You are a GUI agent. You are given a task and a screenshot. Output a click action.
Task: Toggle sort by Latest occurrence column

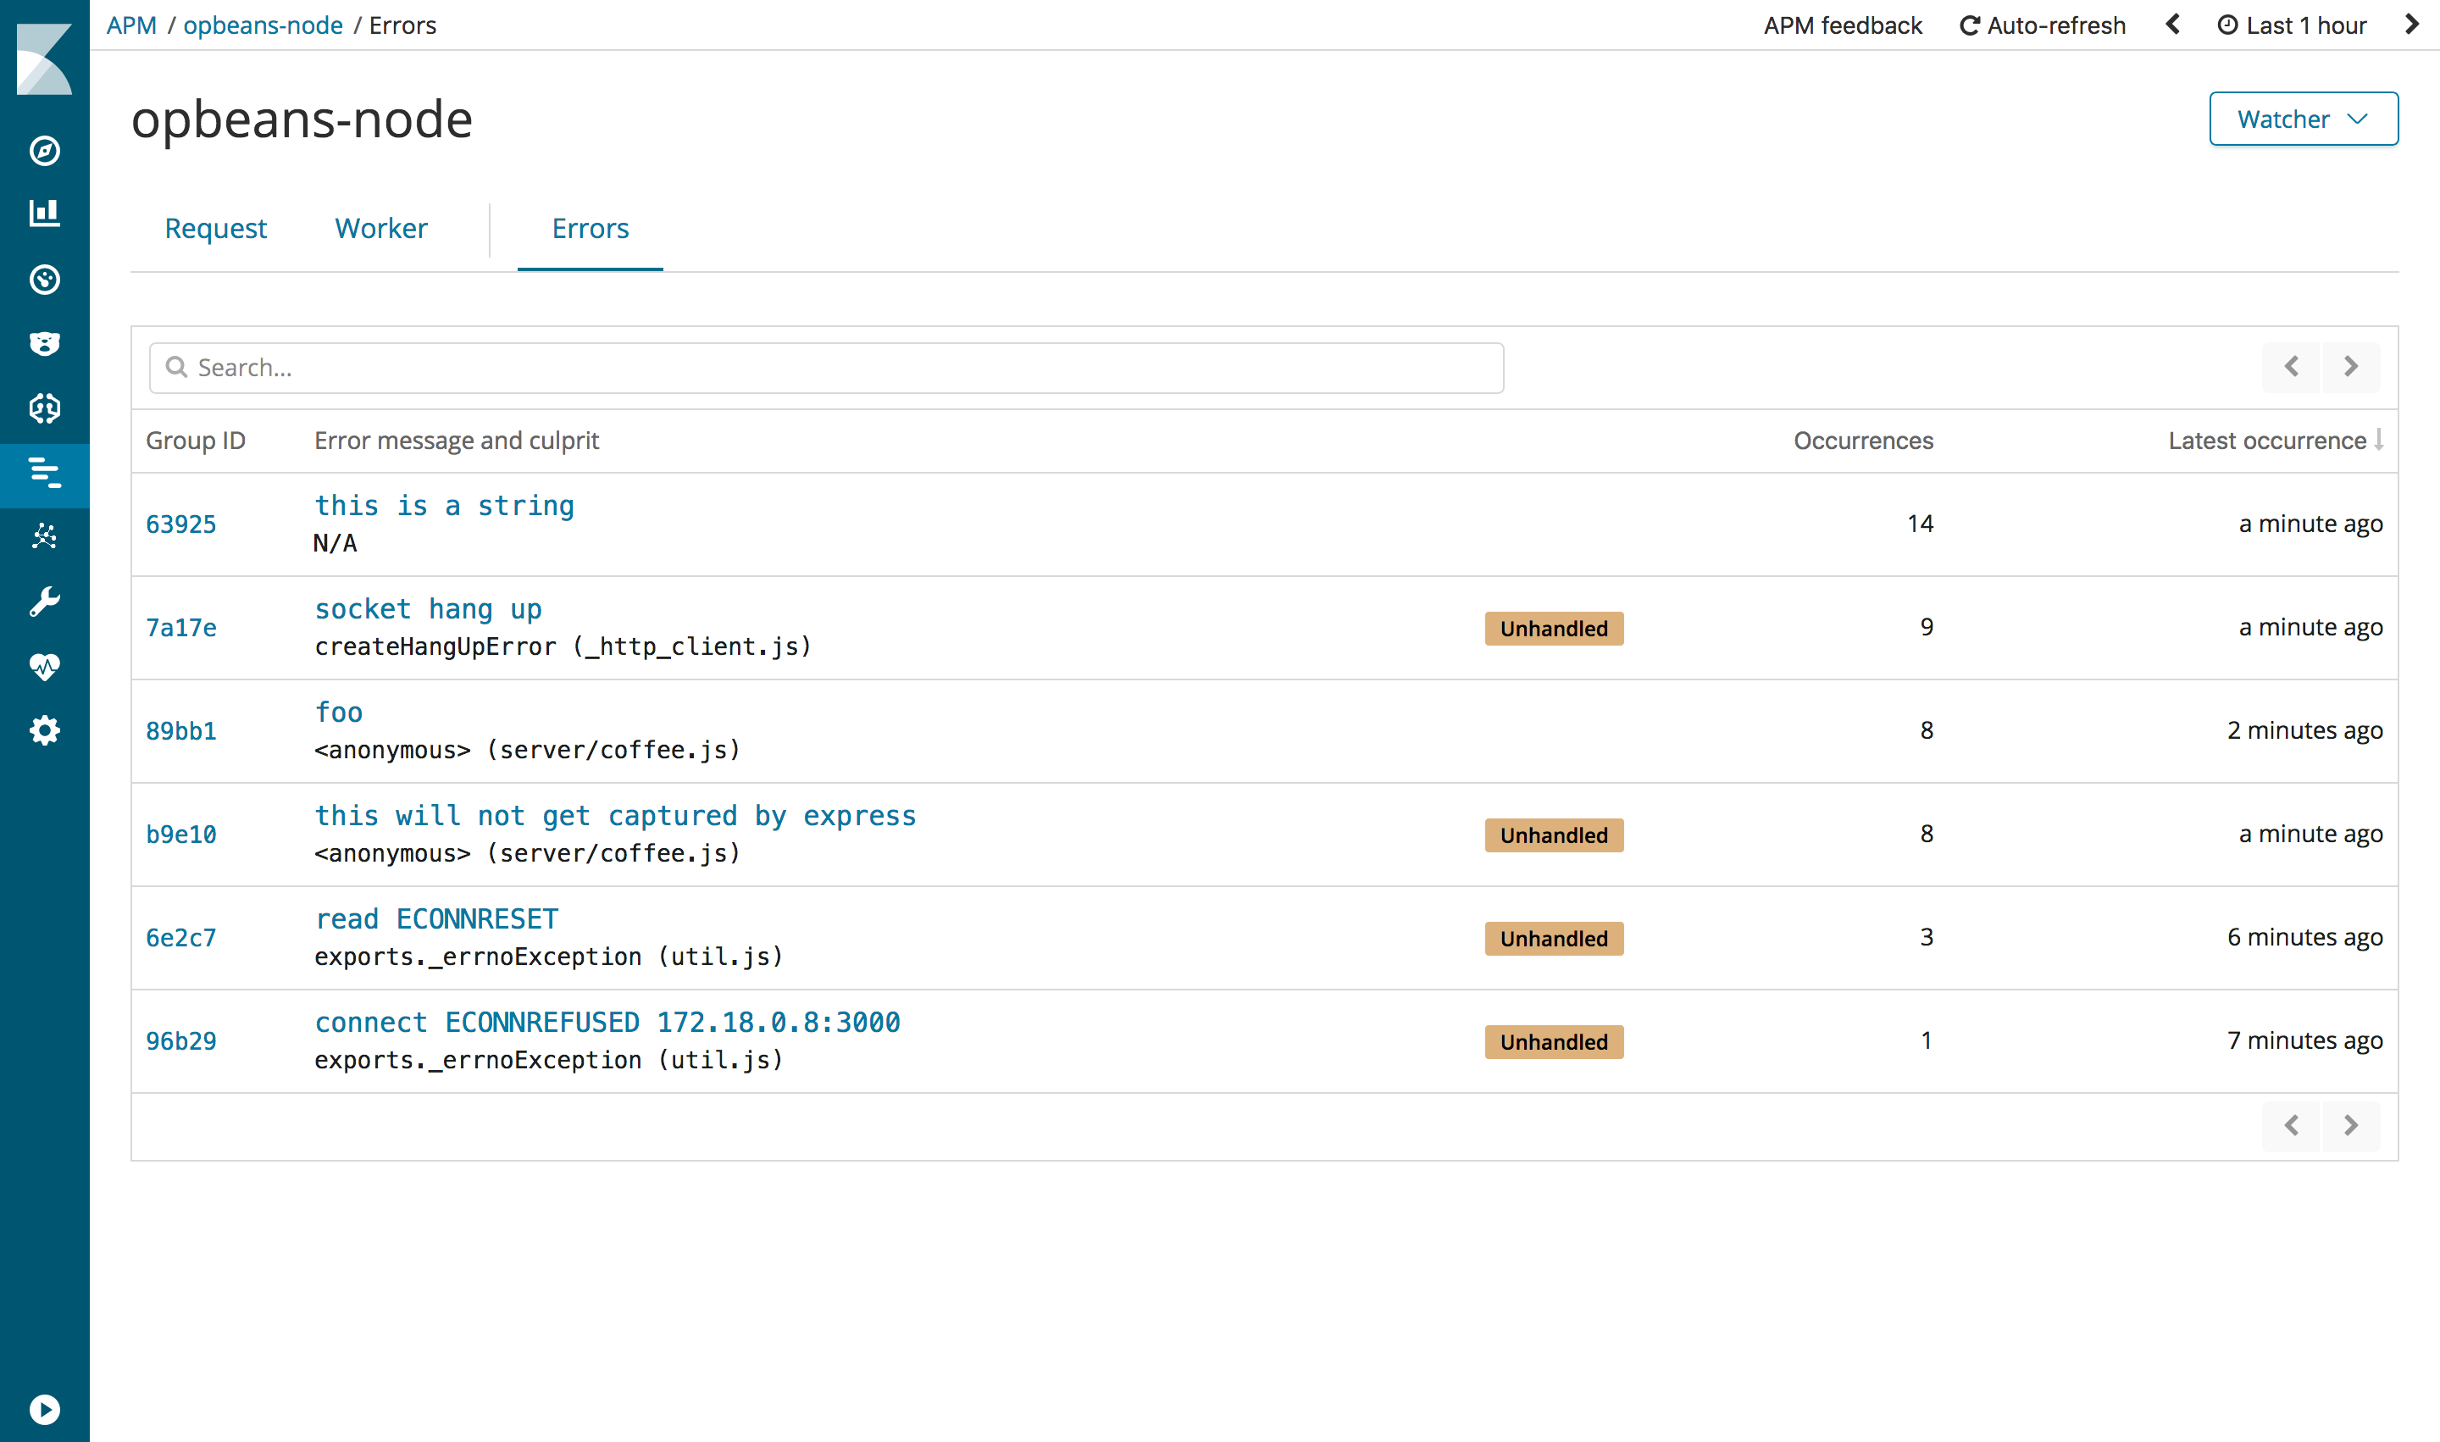[2271, 441]
